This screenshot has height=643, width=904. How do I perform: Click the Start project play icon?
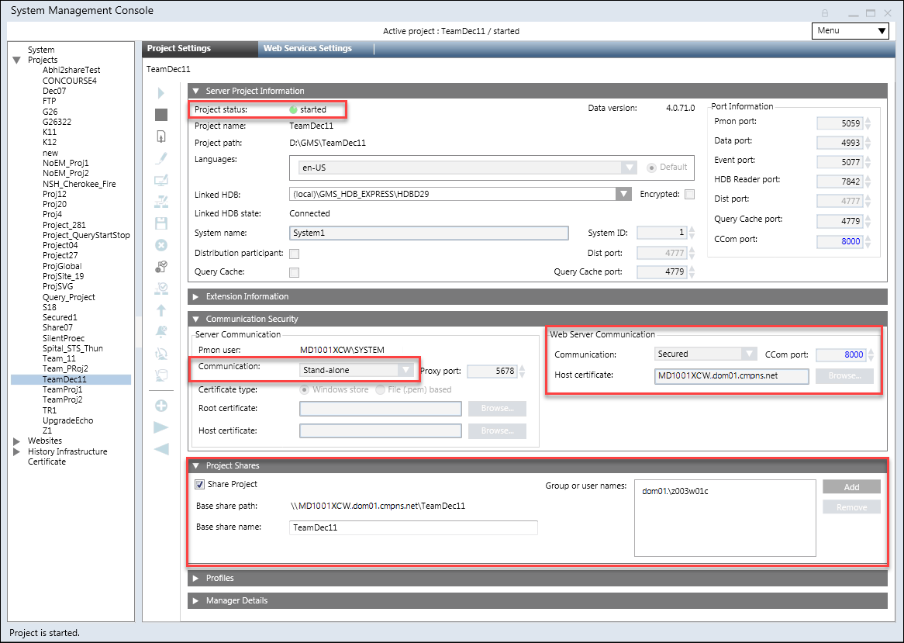pos(161,93)
